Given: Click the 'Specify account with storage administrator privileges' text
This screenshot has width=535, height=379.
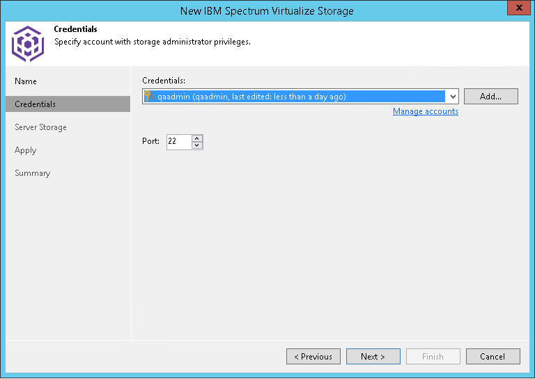Looking at the screenshot, I should click(x=153, y=42).
